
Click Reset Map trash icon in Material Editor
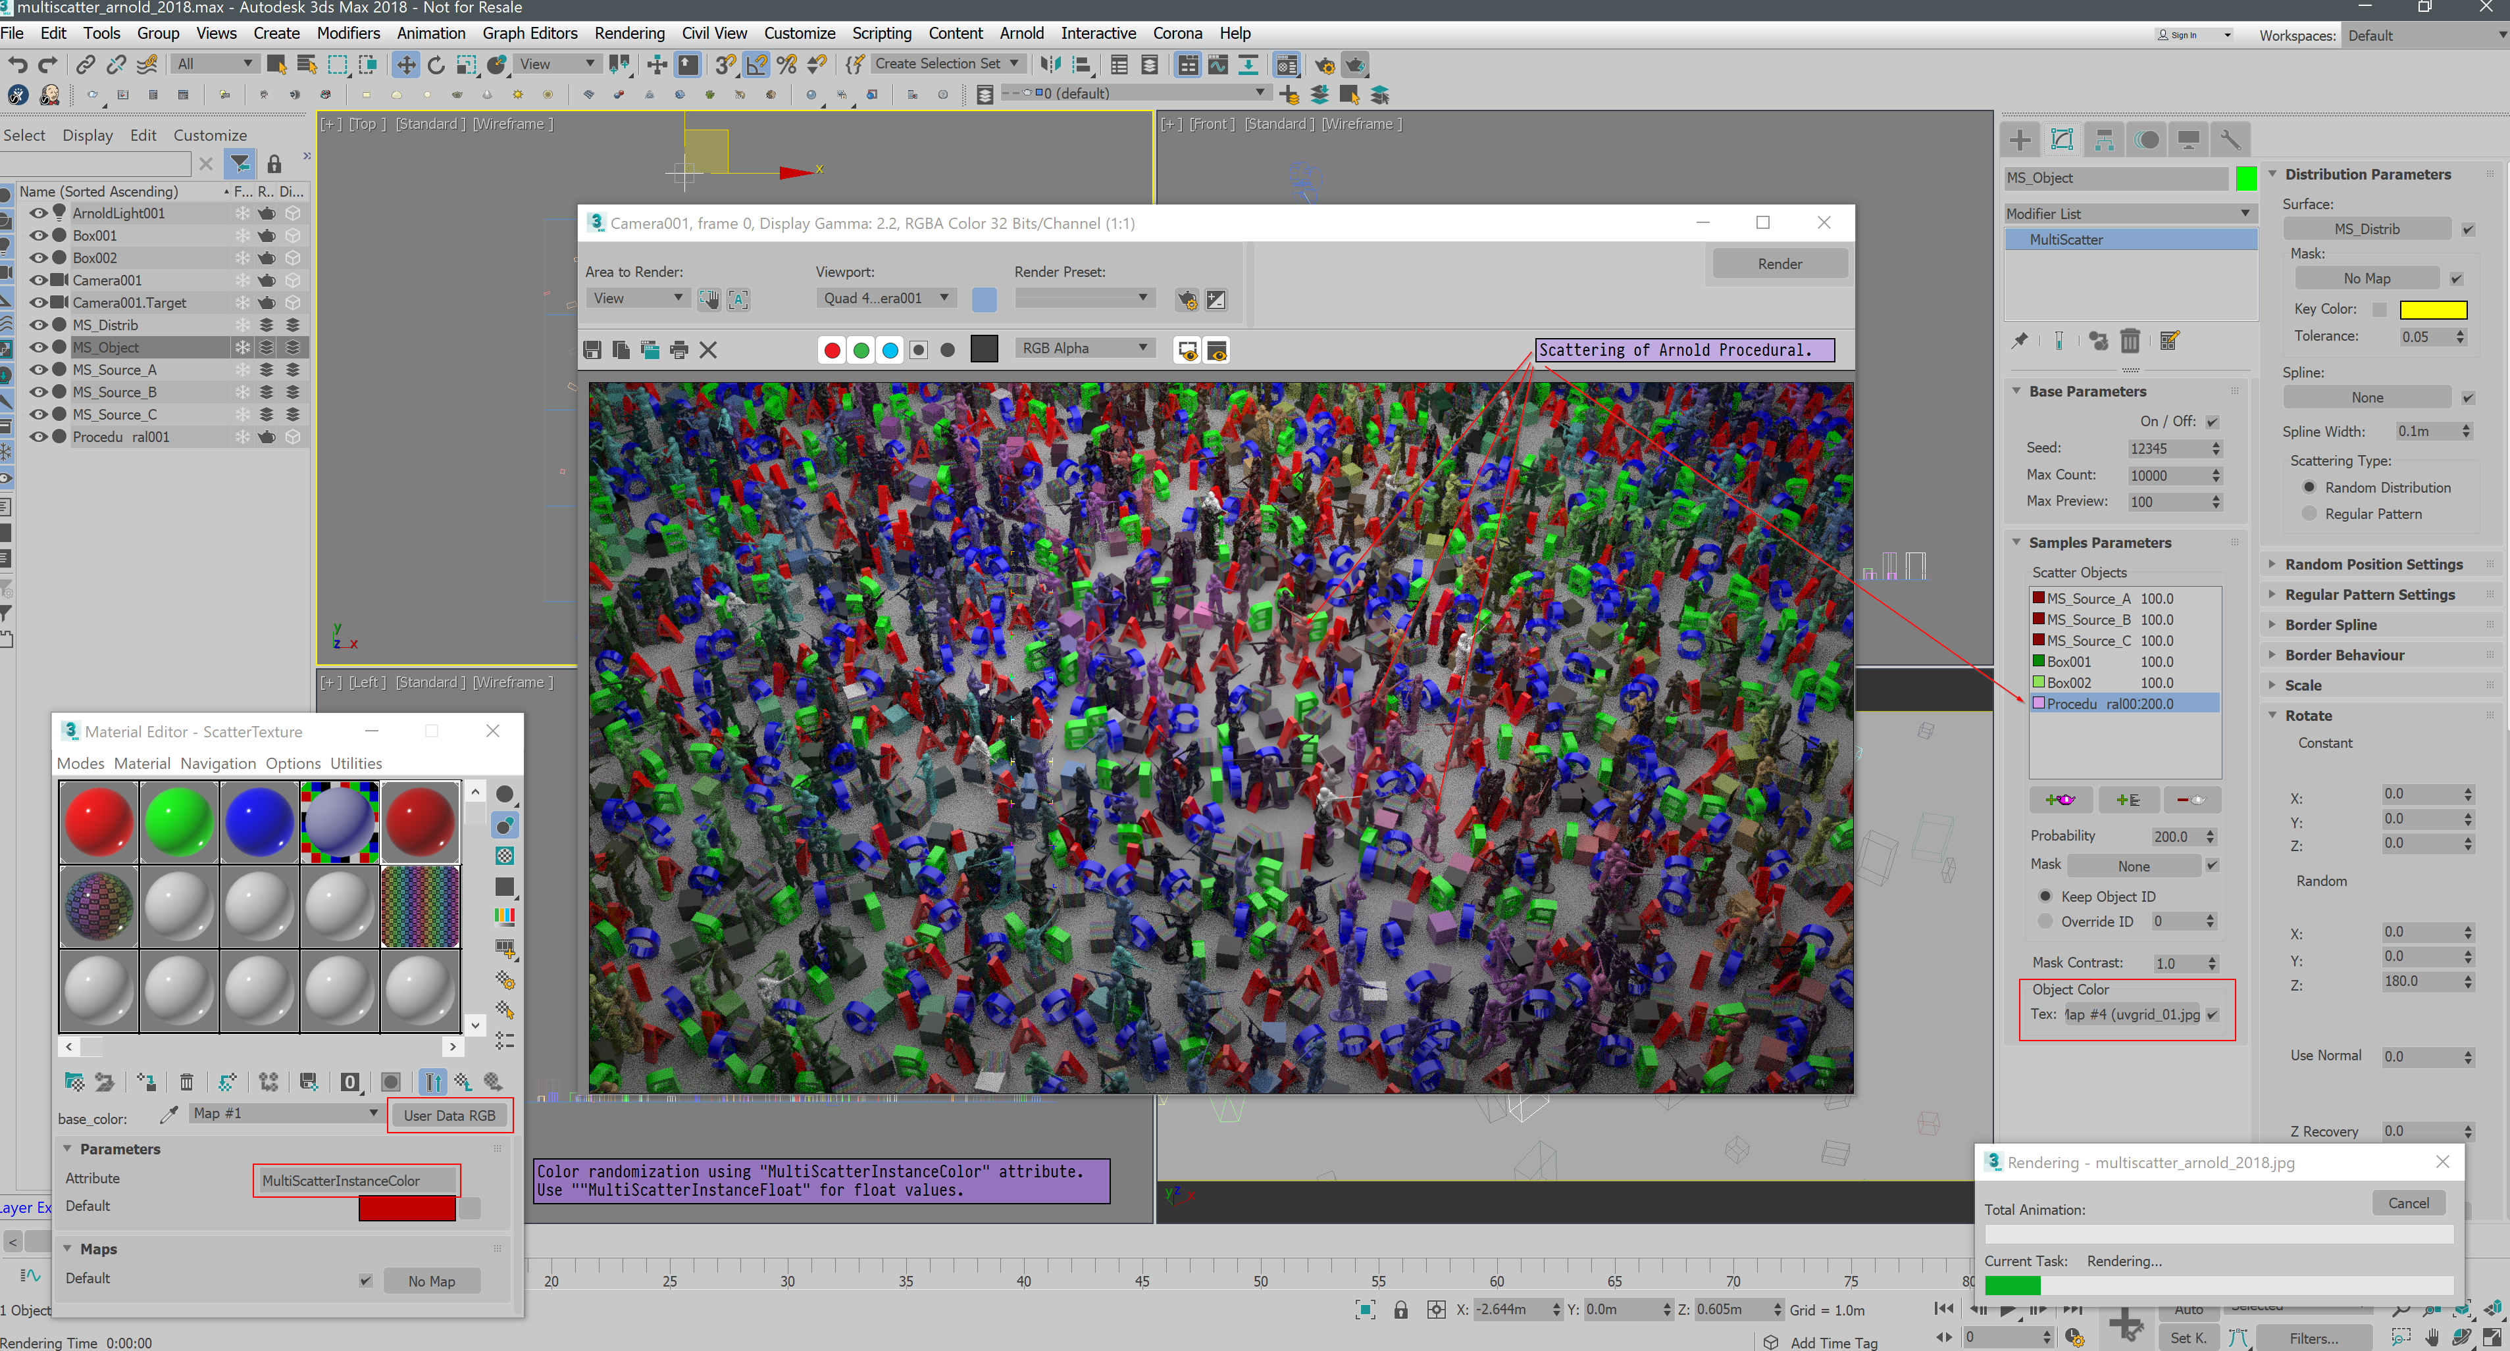tap(186, 1081)
